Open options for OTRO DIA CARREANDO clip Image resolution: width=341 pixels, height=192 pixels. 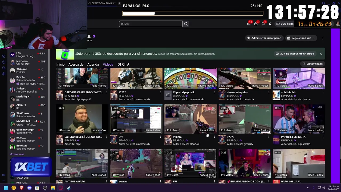coord(106,92)
